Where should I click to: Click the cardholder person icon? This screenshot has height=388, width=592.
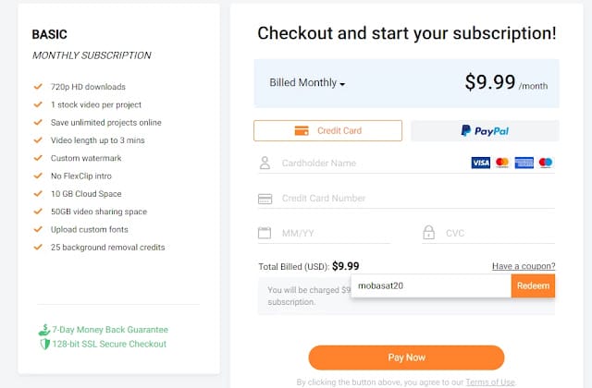[265, 164]
